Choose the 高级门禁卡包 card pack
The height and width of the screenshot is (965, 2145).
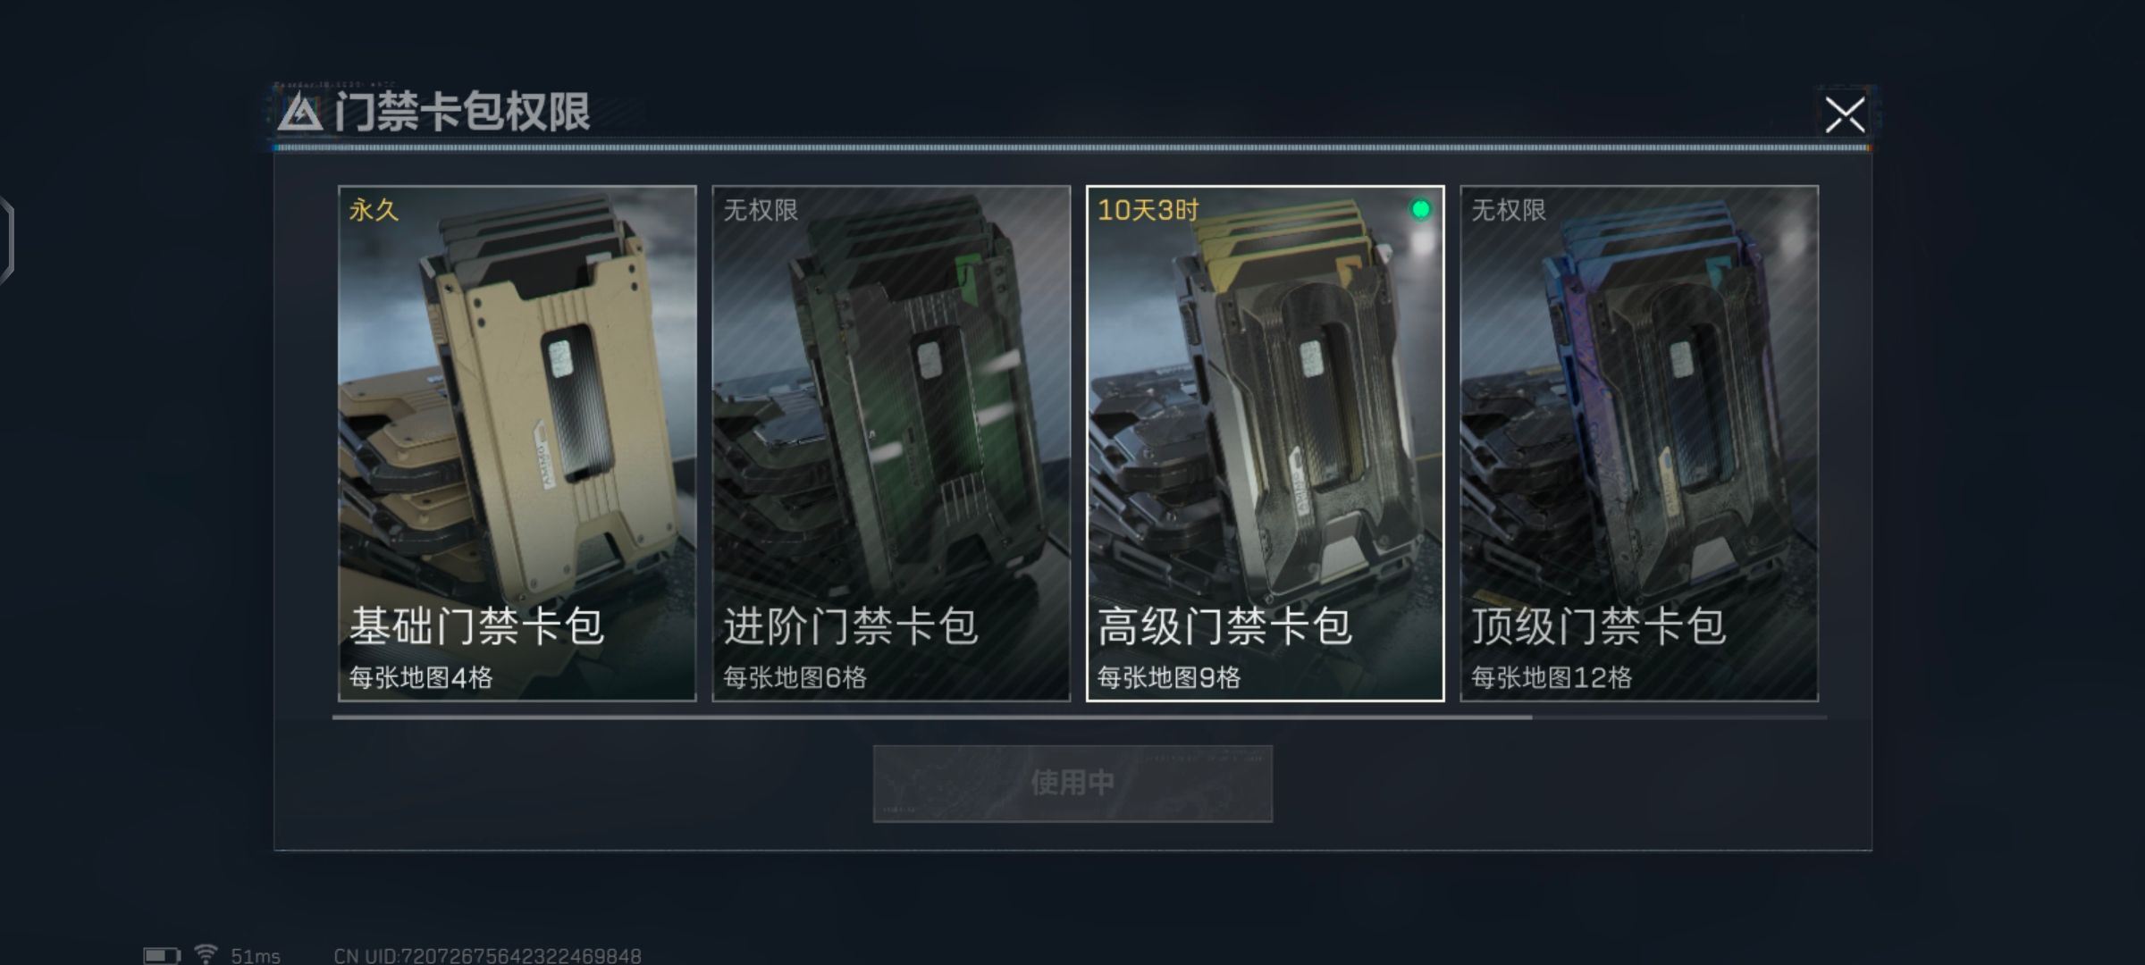tap(1265, 443)
